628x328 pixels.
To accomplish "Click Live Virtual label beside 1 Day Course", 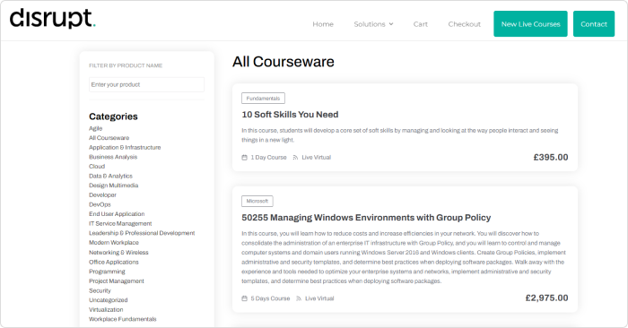I will click(317, 158).
